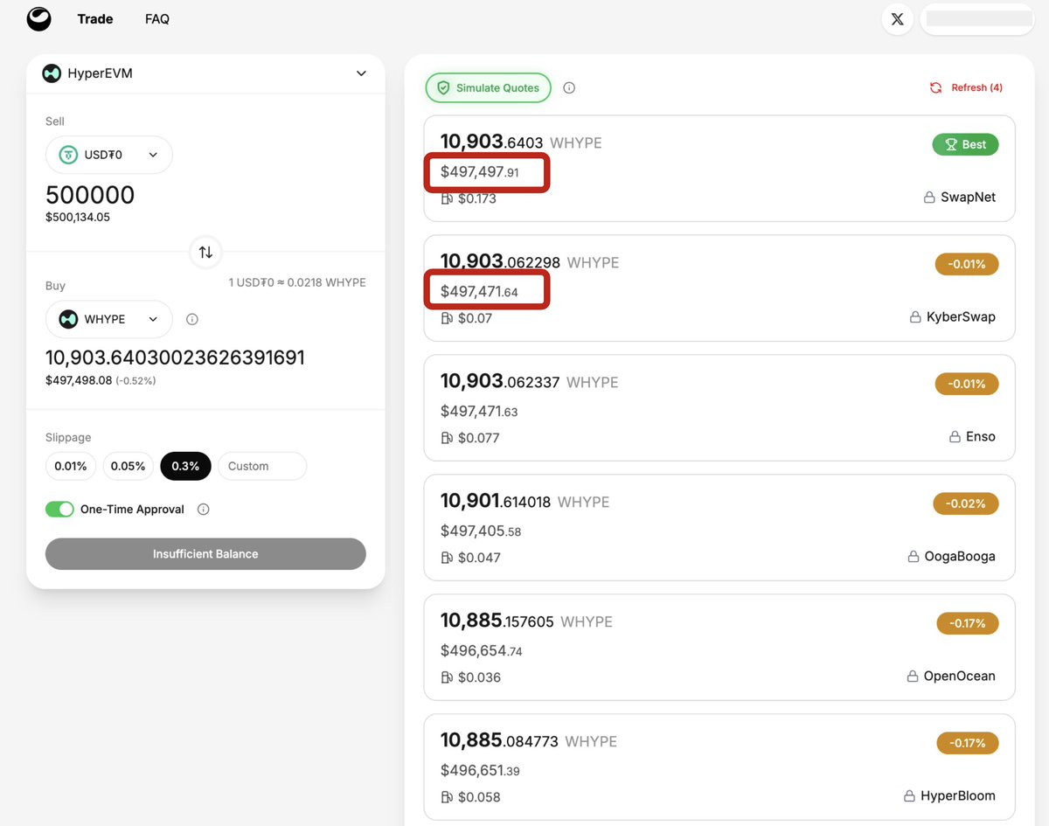This screenshot has height=826, width=1049.
Task: Click gas pump icon in KyberSwap quote
Action: pos(447,318)
